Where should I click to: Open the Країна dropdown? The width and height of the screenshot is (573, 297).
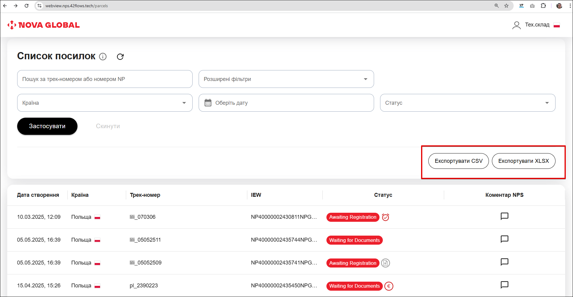(x=105, y=103)
